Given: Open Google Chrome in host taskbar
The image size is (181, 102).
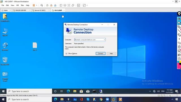Looking at the screenshot, I should coord(101,99).
